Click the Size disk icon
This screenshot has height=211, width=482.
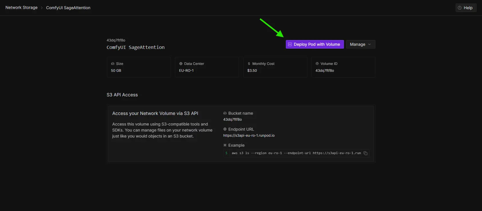(x=113, y=64)
